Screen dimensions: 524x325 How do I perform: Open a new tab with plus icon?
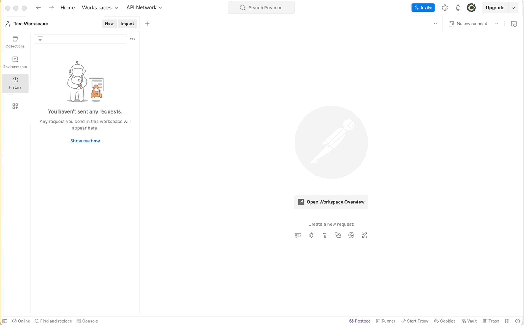coord(147,24)
